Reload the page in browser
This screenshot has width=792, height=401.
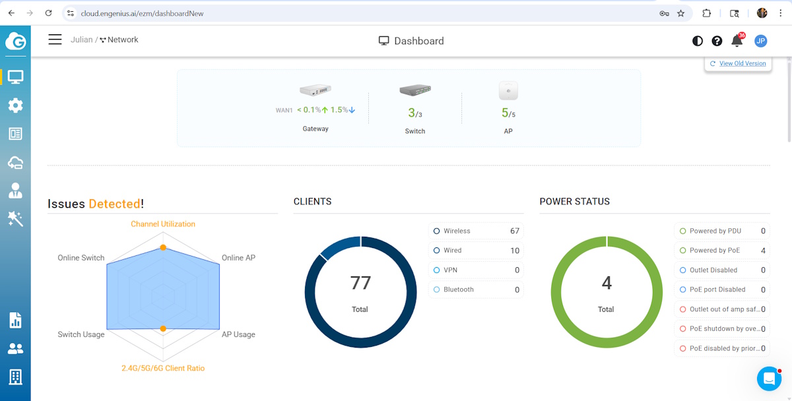click(49, 13)
